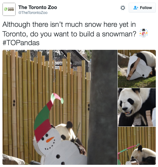Screen dimensions: 158x167
Task: Click the word Follow label
Action: 146,8
